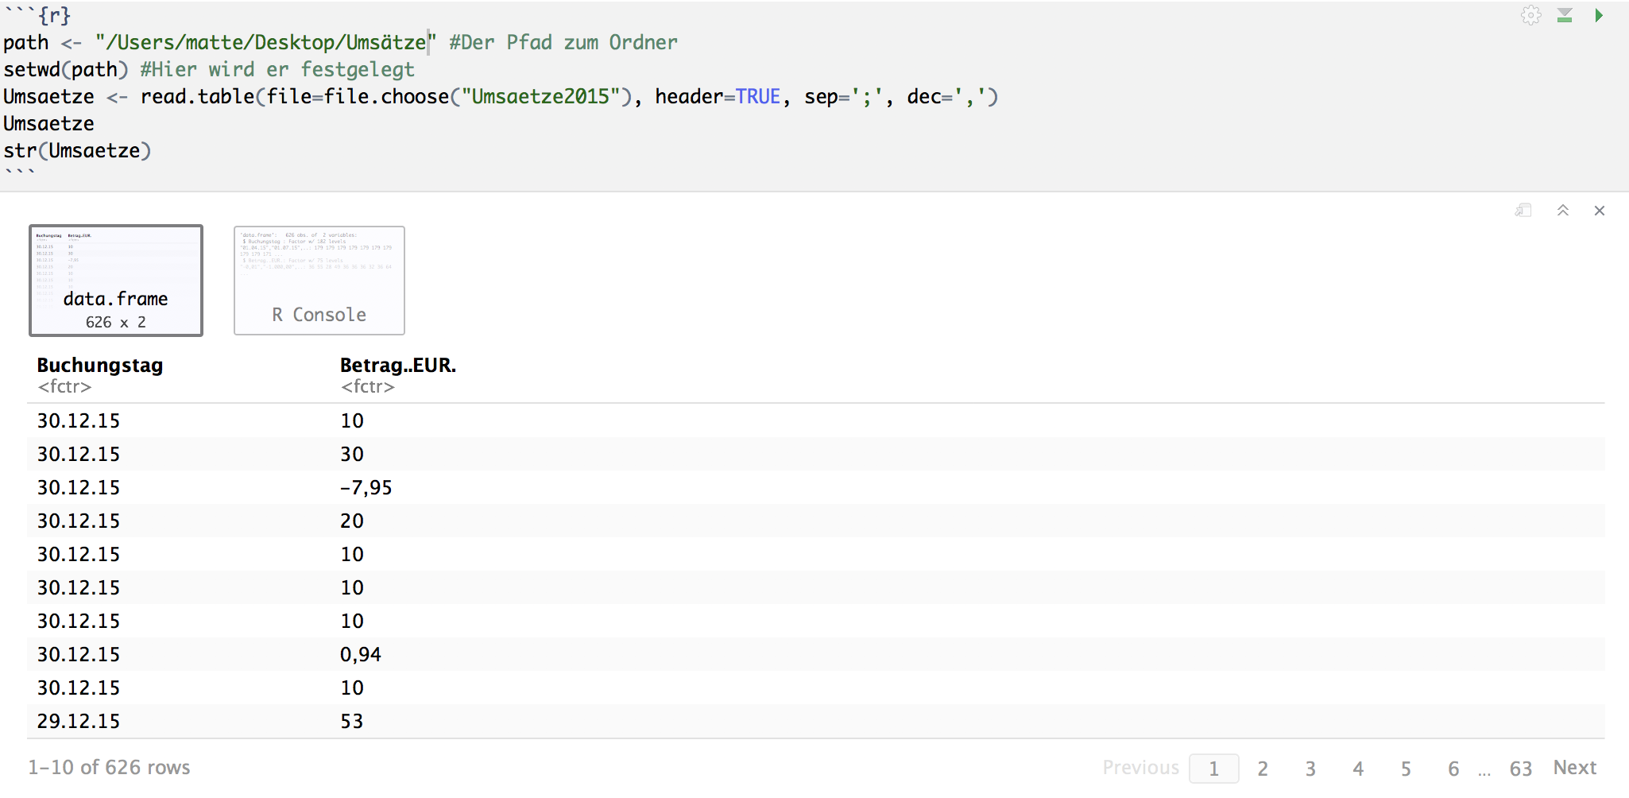Navigate to page 5 of rows

1405,769
